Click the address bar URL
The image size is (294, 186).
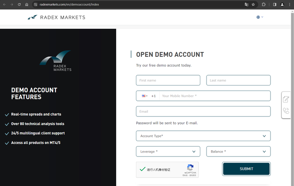69,4
